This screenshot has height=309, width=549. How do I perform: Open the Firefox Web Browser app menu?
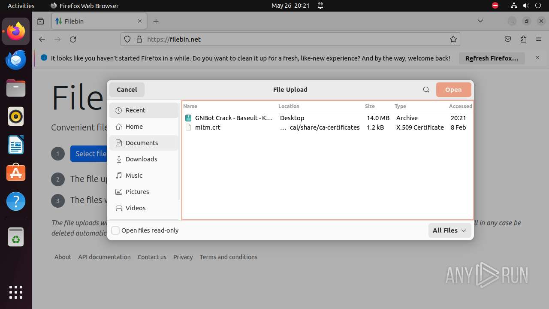[x=84, y=6]
